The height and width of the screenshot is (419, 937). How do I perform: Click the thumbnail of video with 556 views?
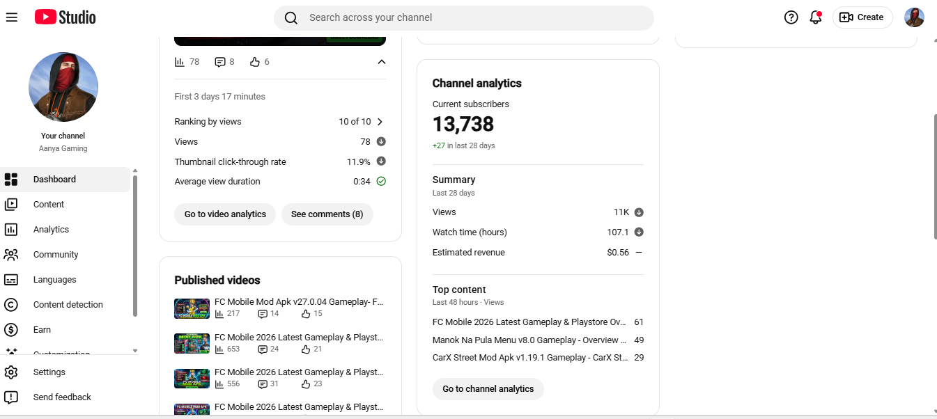point(192,378)
